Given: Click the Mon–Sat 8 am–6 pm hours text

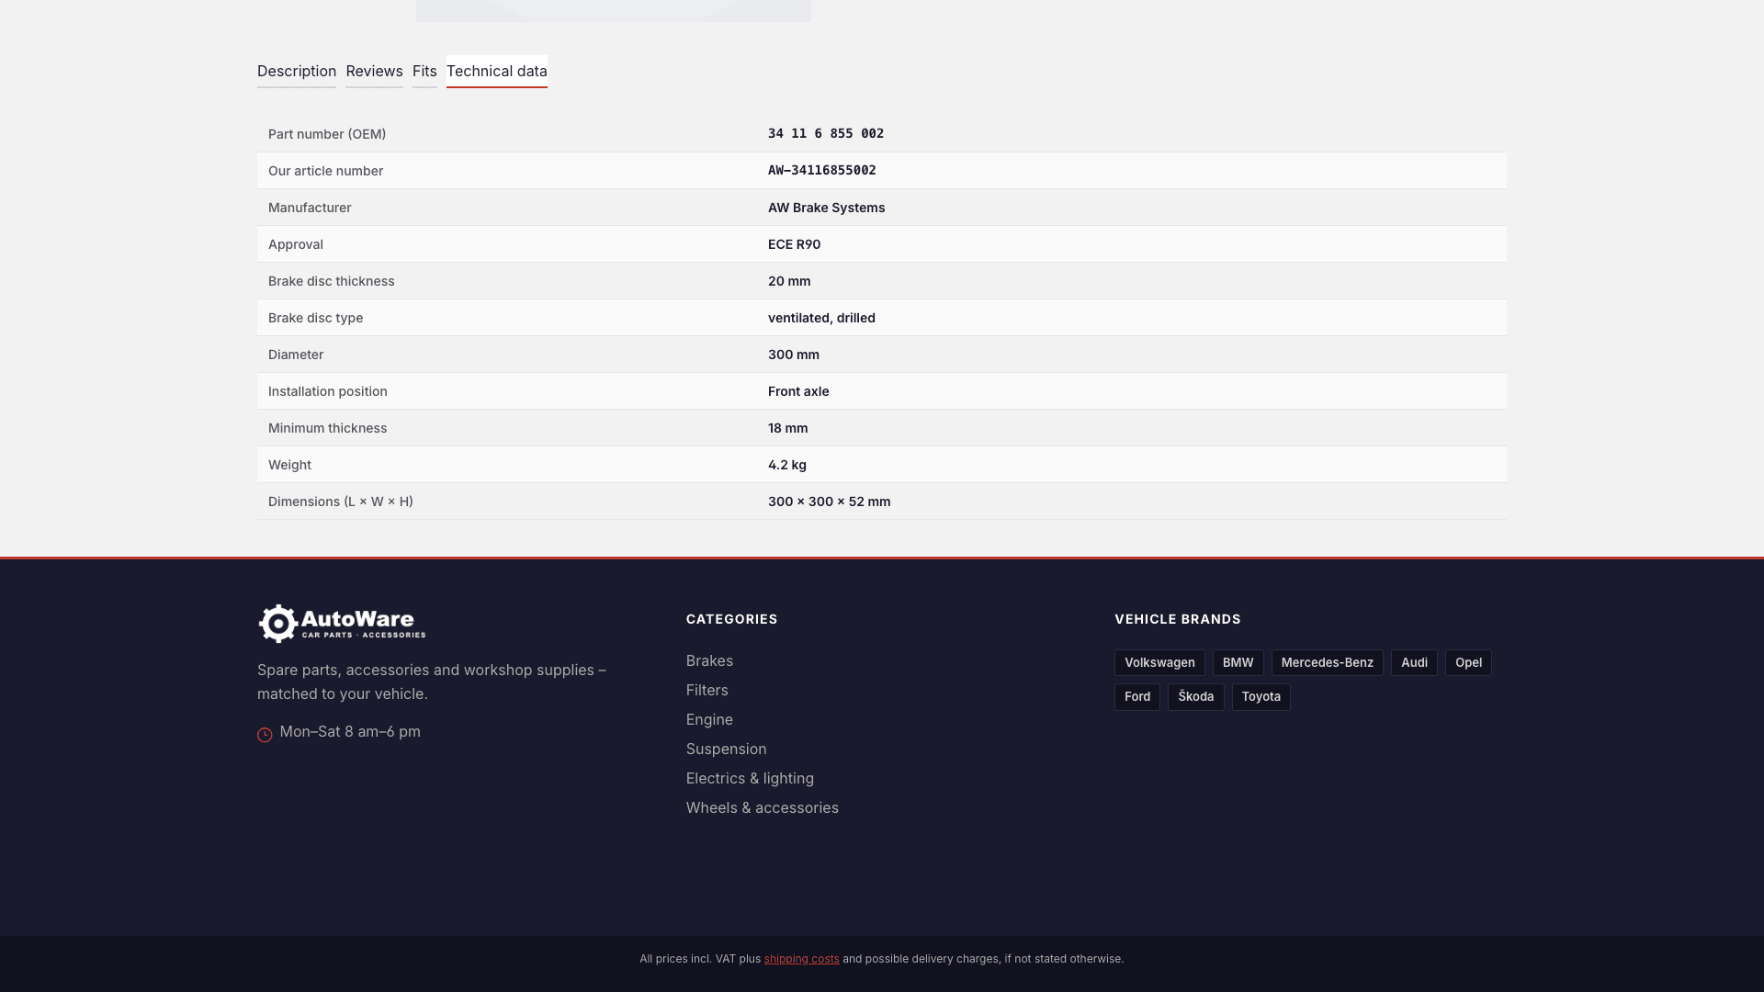Looking at the screenshot, I should [350, 732].
